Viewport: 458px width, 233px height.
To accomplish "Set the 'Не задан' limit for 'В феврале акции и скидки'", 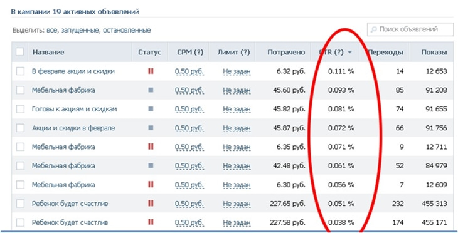I will 237,71.
